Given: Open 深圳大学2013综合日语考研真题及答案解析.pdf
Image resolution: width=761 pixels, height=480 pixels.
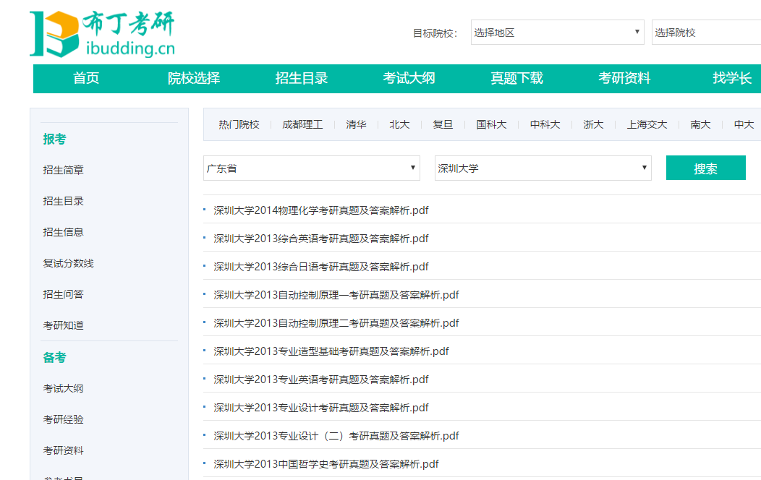Looking at the screenshot, I should click(x=320, y=267).
